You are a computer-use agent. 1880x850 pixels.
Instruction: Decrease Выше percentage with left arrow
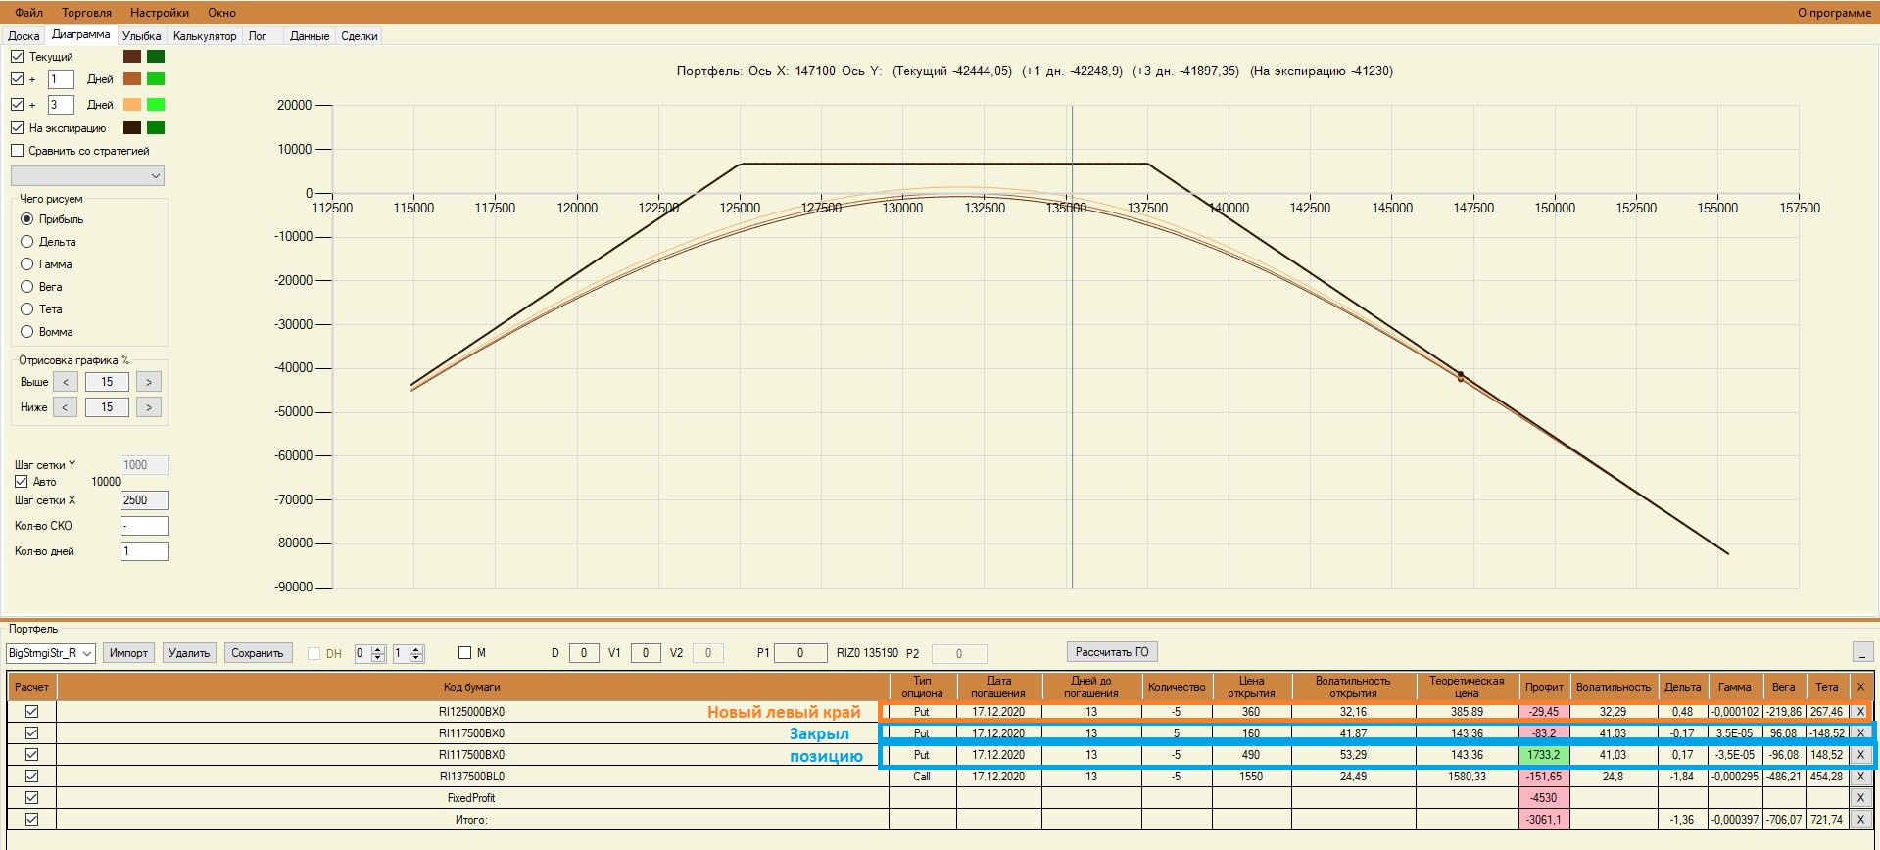pos(66,382)
